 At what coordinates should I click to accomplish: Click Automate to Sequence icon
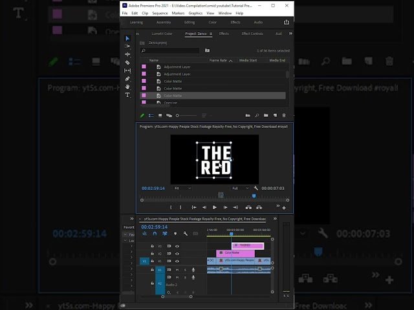[x=248, y=116]
